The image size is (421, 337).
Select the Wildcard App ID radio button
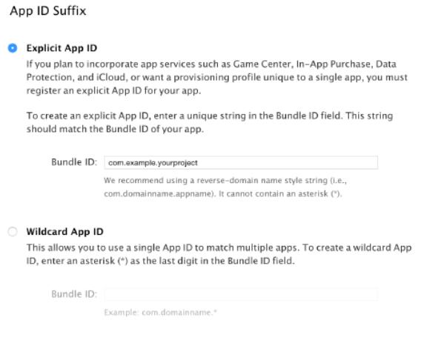point(13,232)
